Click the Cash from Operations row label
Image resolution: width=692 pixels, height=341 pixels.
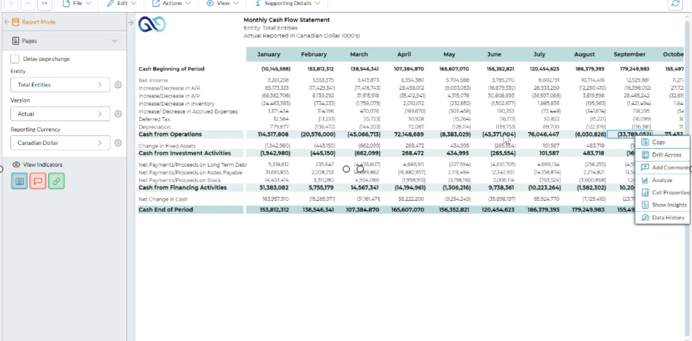click(170, 134)
